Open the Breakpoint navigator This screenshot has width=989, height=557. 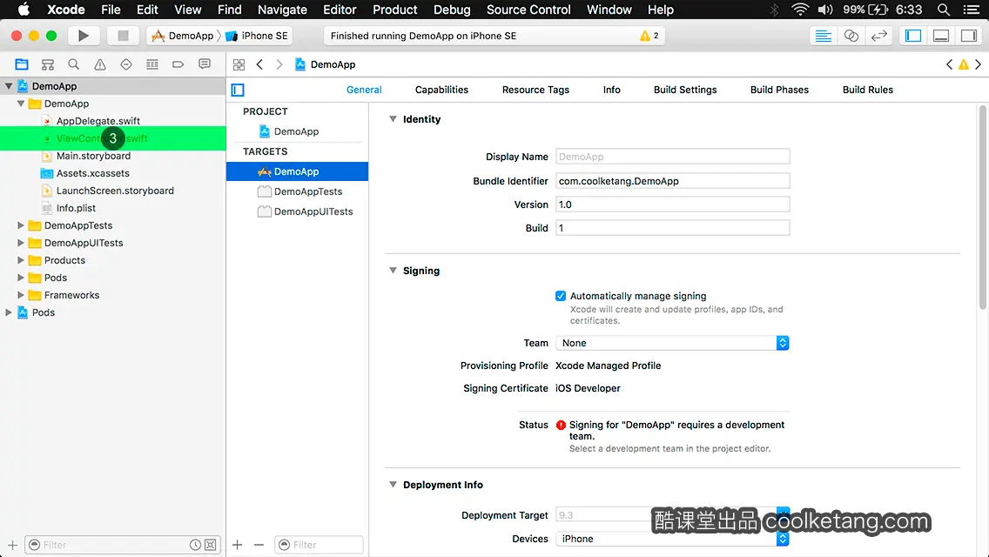coord(178,64)
